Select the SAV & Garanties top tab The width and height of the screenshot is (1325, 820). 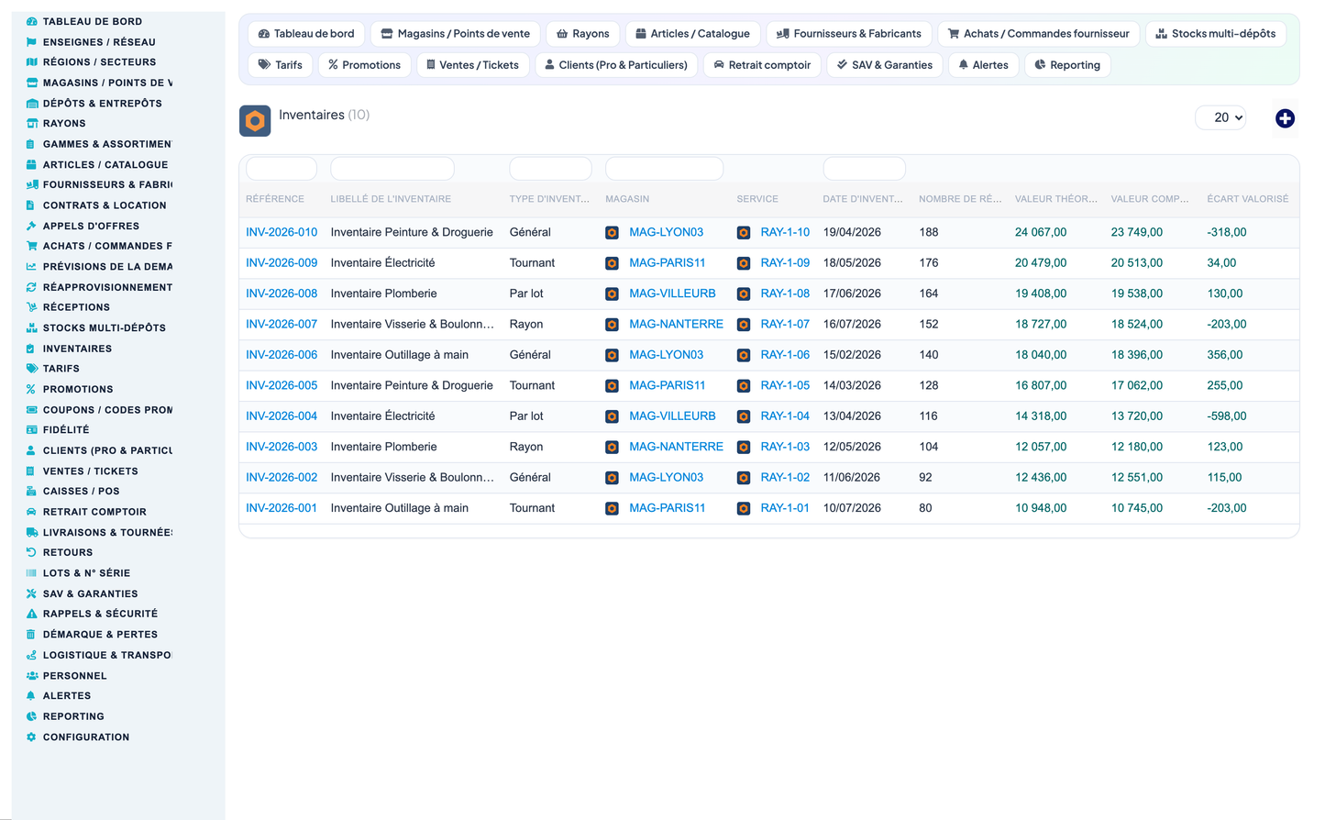click(885, 65)
